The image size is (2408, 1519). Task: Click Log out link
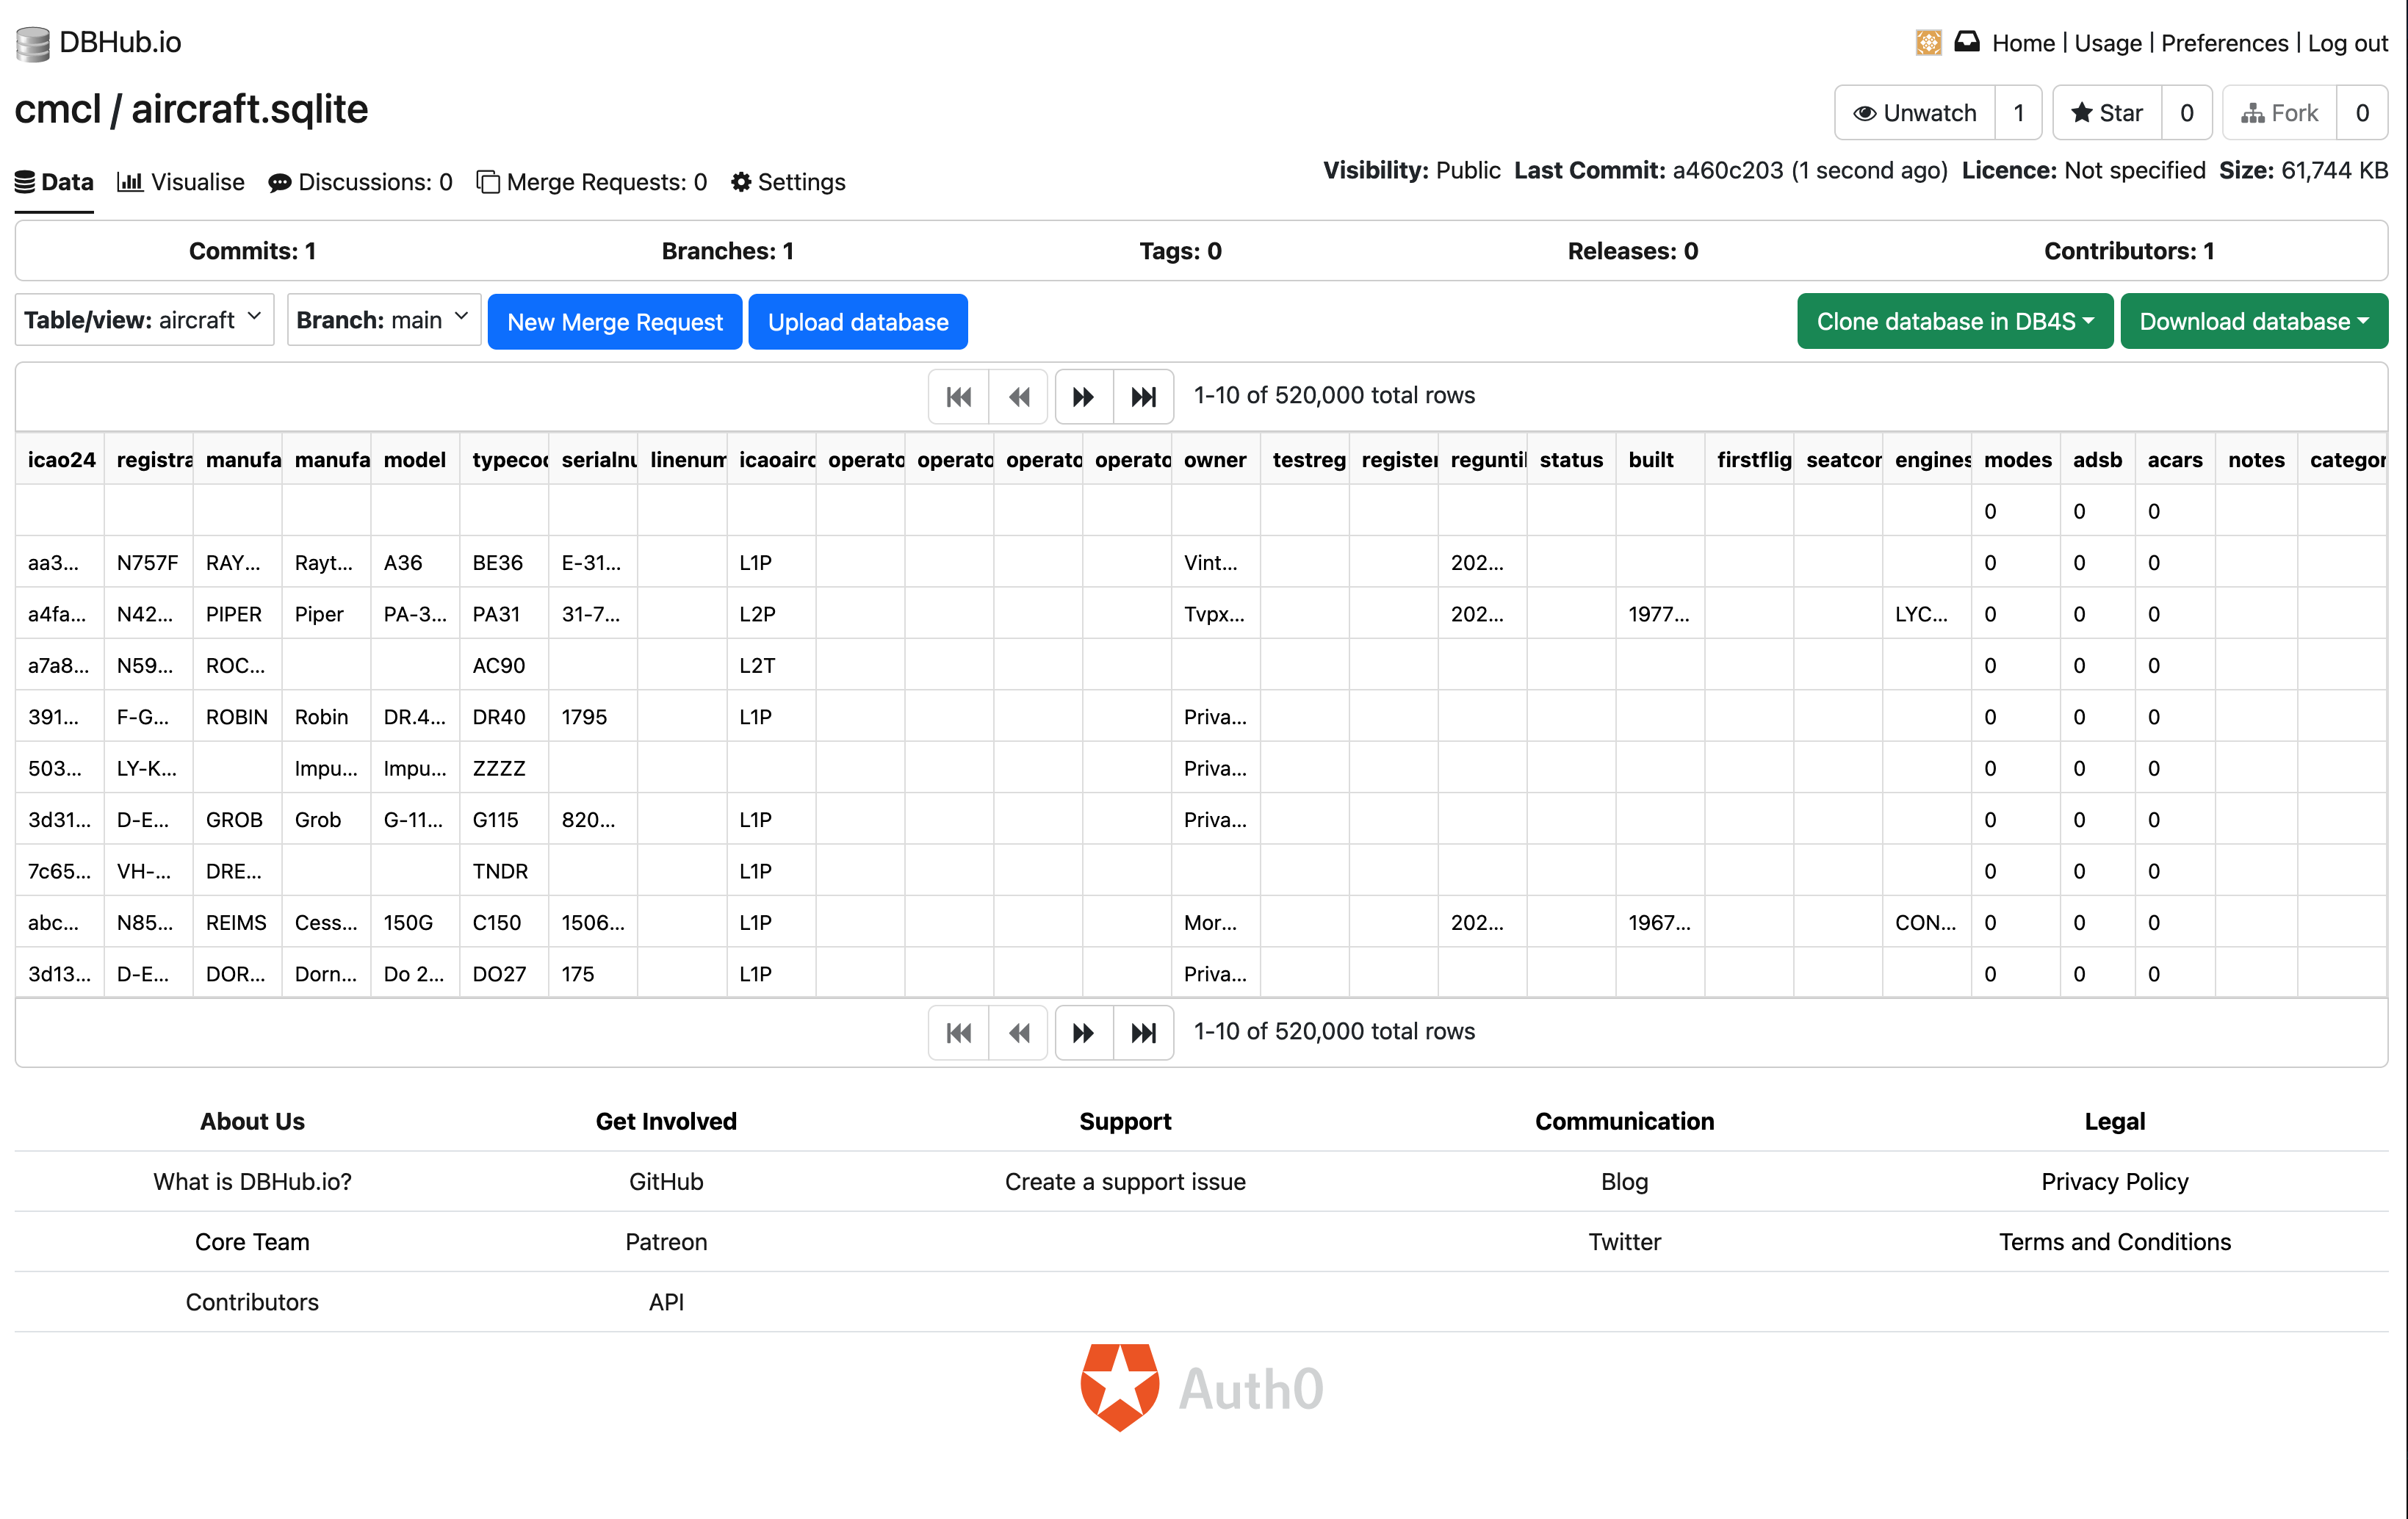coord(2347,43)
